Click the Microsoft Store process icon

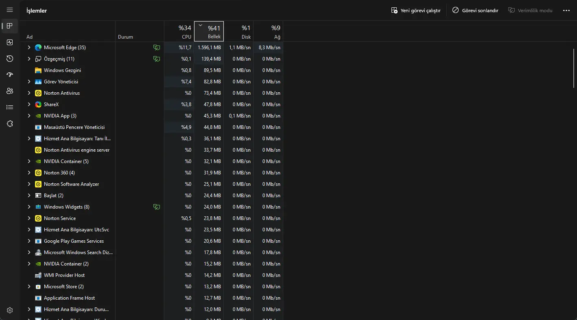[x=38, y=287]
